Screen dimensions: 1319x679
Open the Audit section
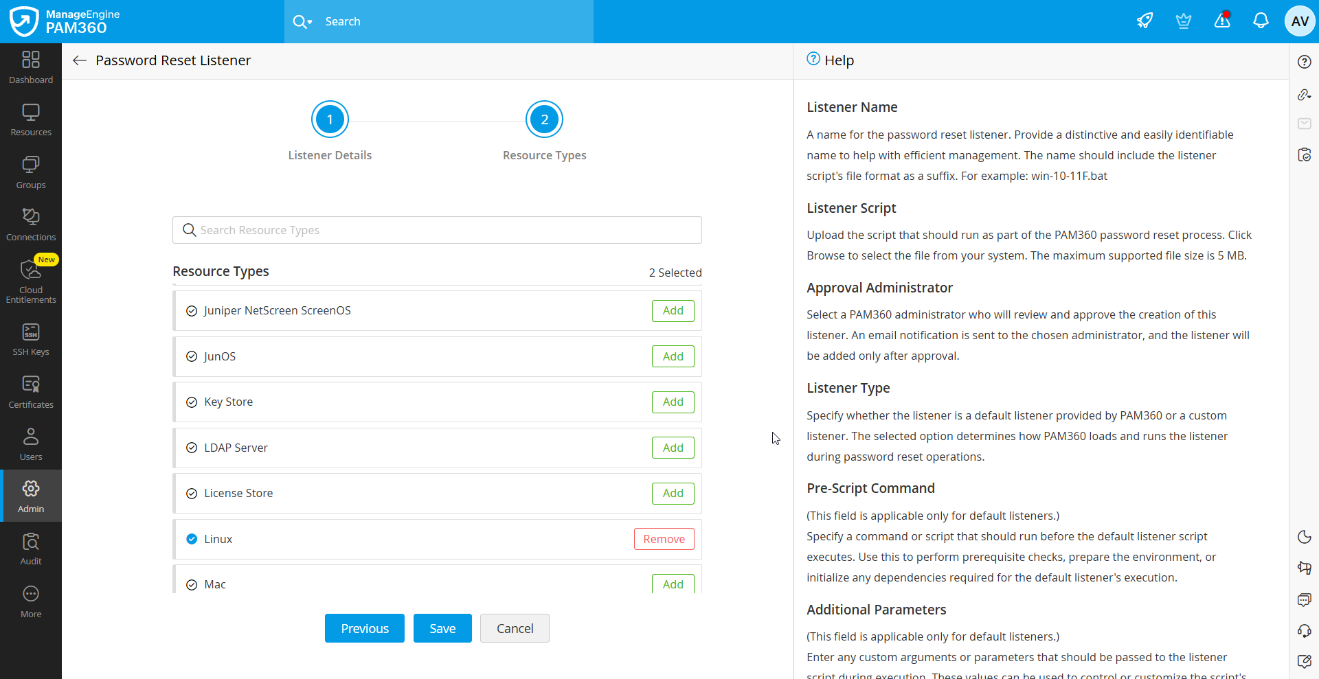[x=31, y=549]
